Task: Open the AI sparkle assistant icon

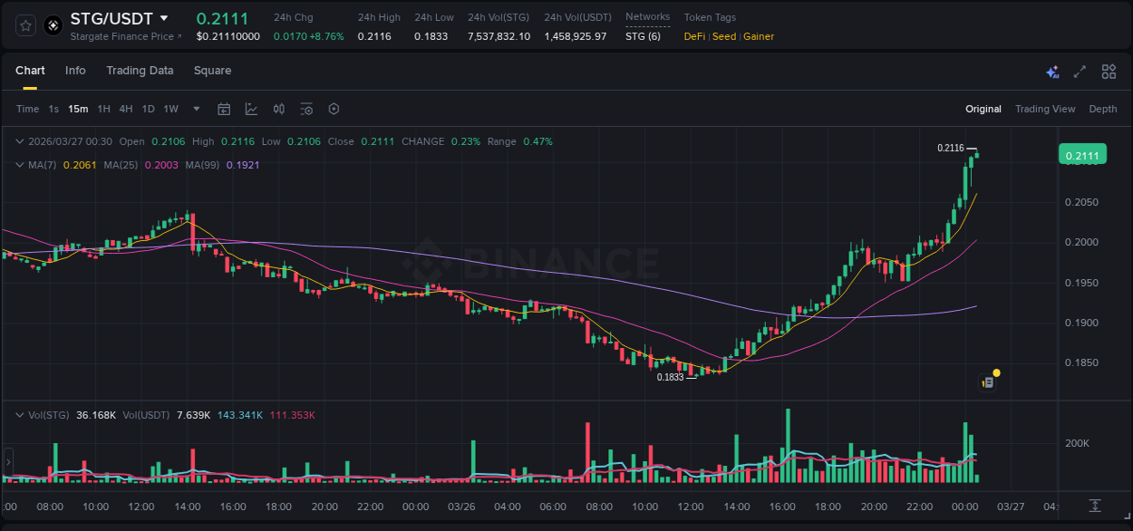Action: (x=1052, y=72)
